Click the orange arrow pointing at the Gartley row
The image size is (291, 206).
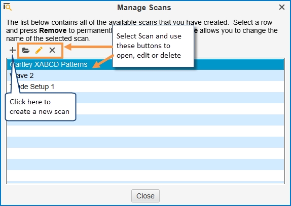(x=102, y=62)
